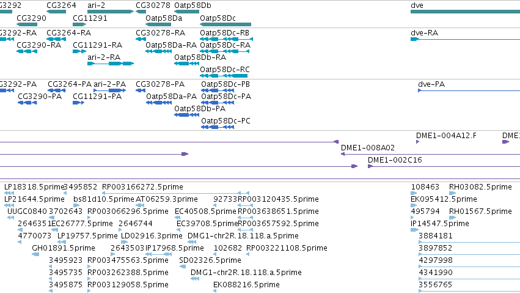Open transcript "Oatp58Da-RA"

coord(171,45)
